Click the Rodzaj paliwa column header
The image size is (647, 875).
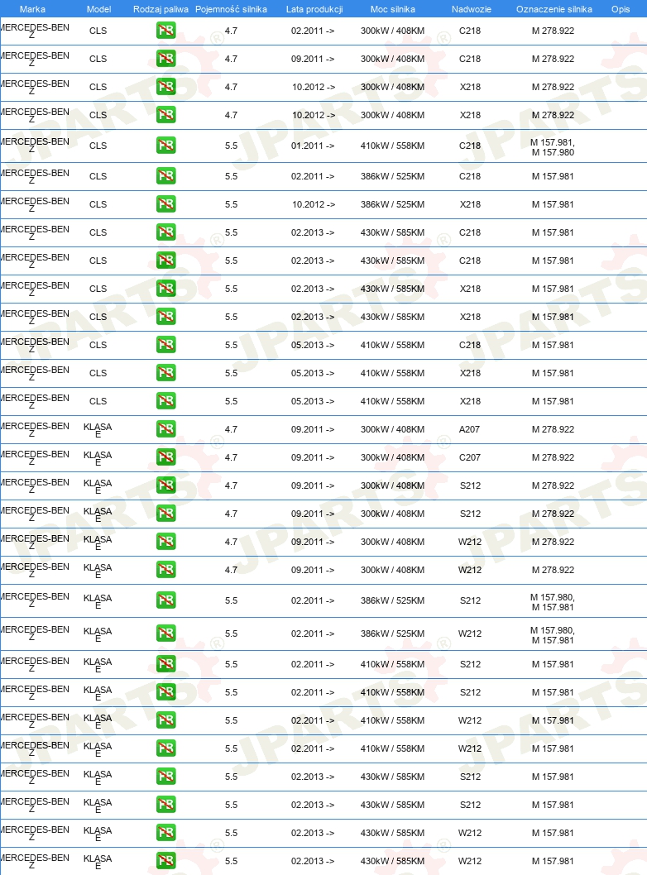pos(161,9)
